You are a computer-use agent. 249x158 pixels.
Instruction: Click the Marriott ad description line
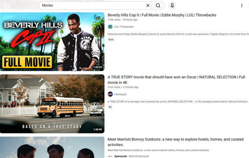click(158, 150)
